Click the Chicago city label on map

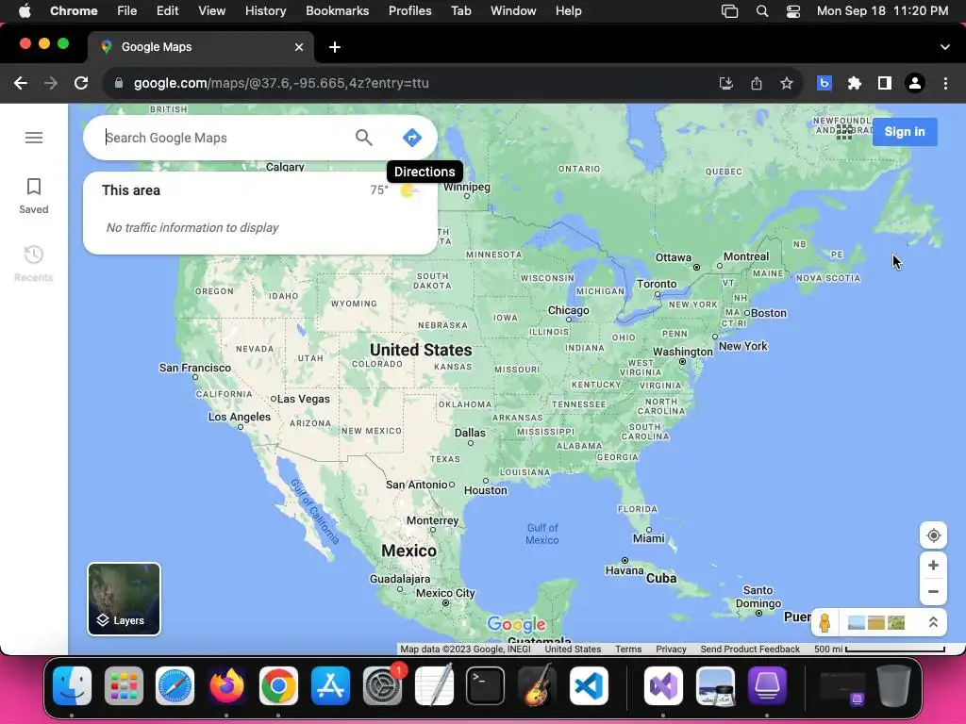point(568,310)
